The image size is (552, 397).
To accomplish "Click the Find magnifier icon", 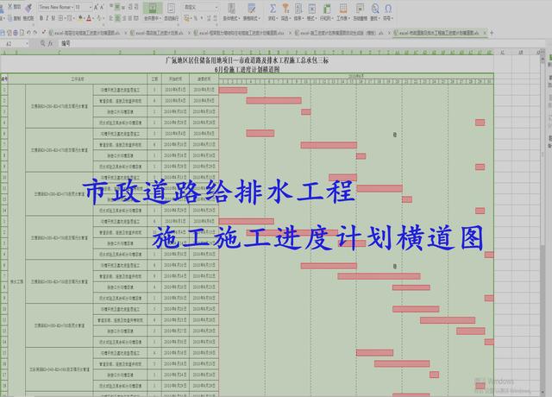I will point(375,9).
